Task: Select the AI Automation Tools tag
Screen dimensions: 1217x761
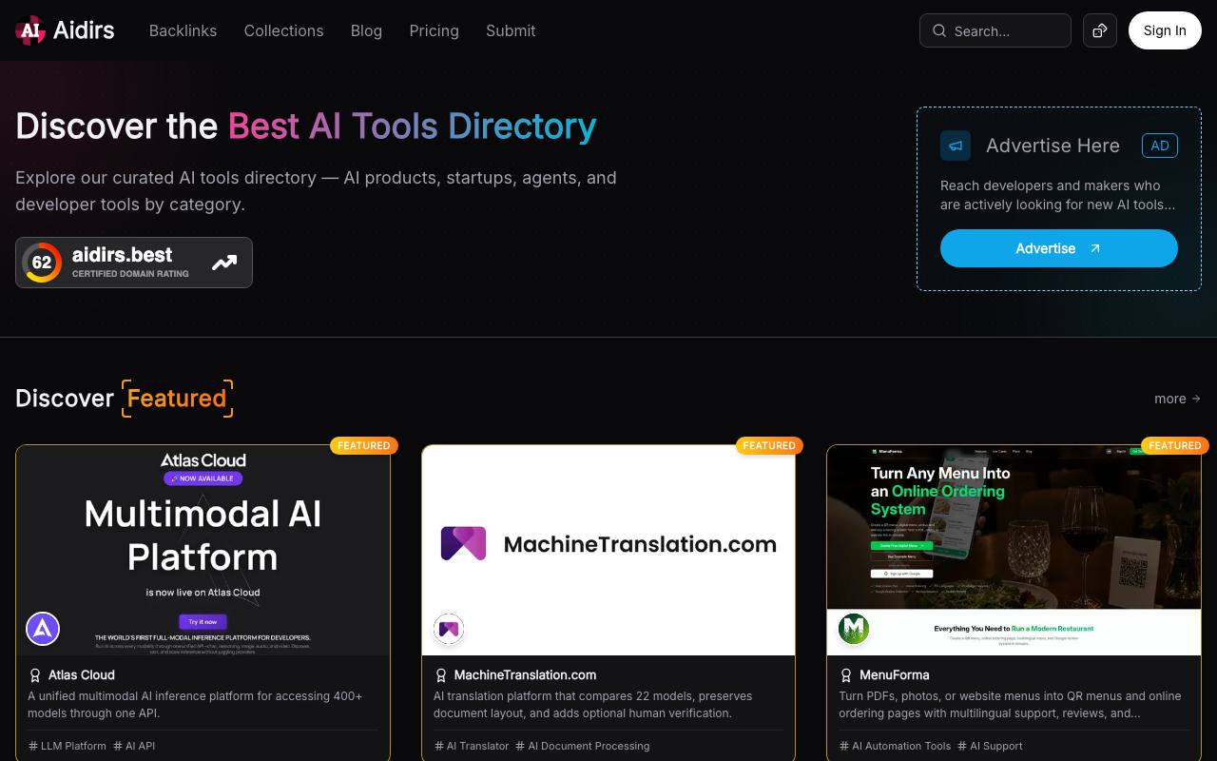Action: (896, 746)
